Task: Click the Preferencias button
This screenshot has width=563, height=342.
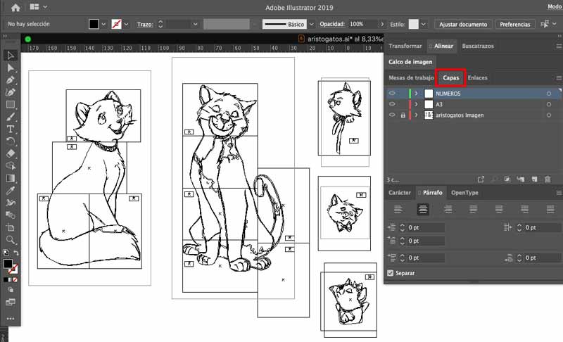Action: 515,25
